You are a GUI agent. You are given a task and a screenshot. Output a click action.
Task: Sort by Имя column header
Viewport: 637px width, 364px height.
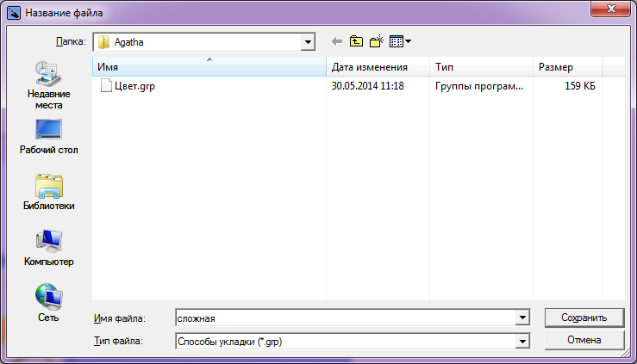click(209, 67)
